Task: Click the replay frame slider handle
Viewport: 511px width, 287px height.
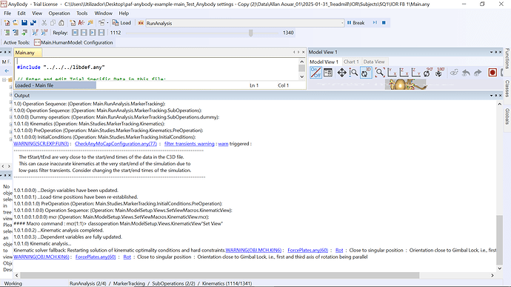Action: tap(251, 33)
